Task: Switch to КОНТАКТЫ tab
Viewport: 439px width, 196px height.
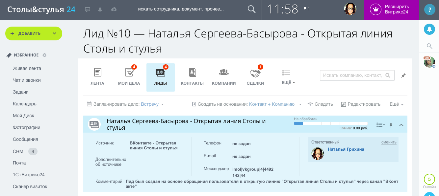Action: click(192, 77)
